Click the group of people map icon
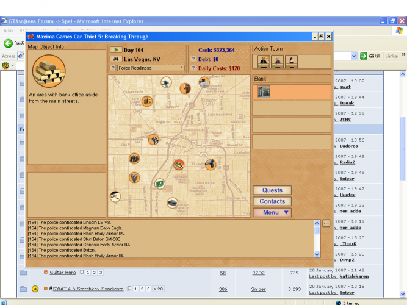 134,159
